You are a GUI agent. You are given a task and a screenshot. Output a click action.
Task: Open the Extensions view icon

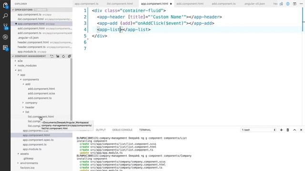click(5, 47)
